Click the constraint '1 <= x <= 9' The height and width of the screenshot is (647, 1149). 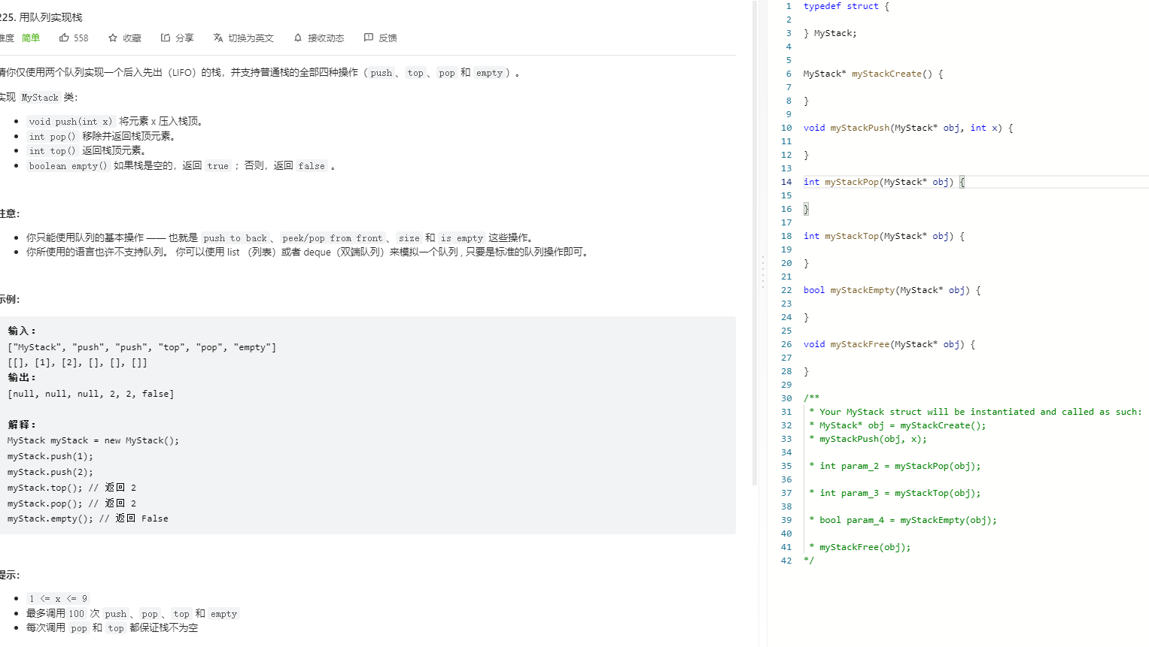(58, 598)
